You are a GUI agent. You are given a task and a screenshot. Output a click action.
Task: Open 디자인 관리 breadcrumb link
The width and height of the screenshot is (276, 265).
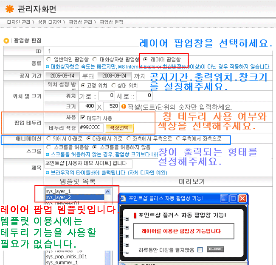[x=18, y=21]
